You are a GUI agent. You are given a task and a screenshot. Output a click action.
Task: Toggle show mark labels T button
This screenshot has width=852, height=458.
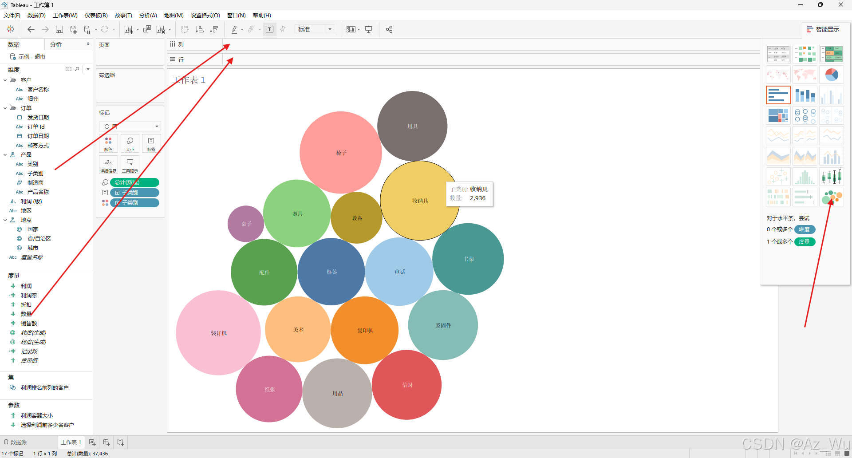(x=270, y=29)
